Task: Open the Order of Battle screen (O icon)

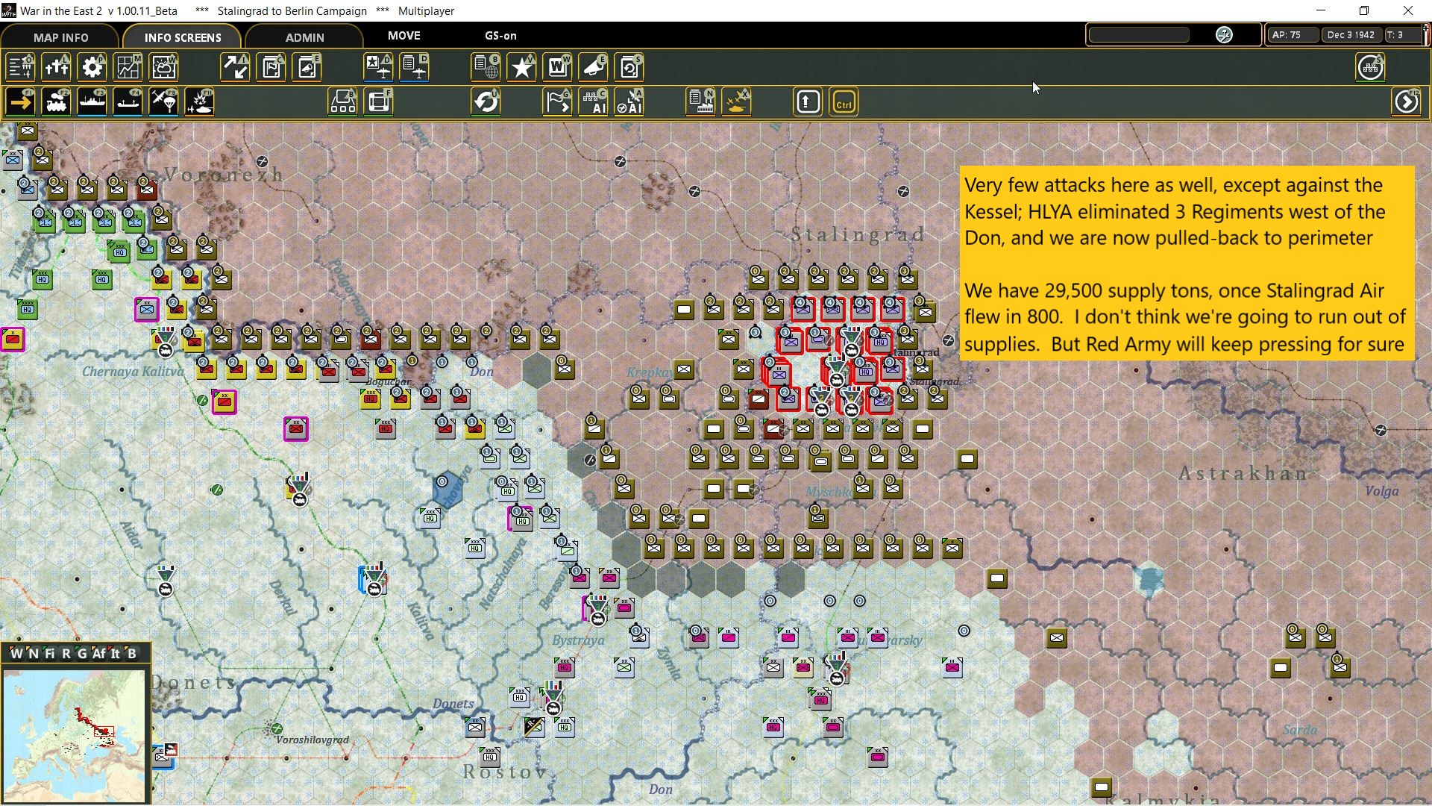Action: tap(20, 67)
